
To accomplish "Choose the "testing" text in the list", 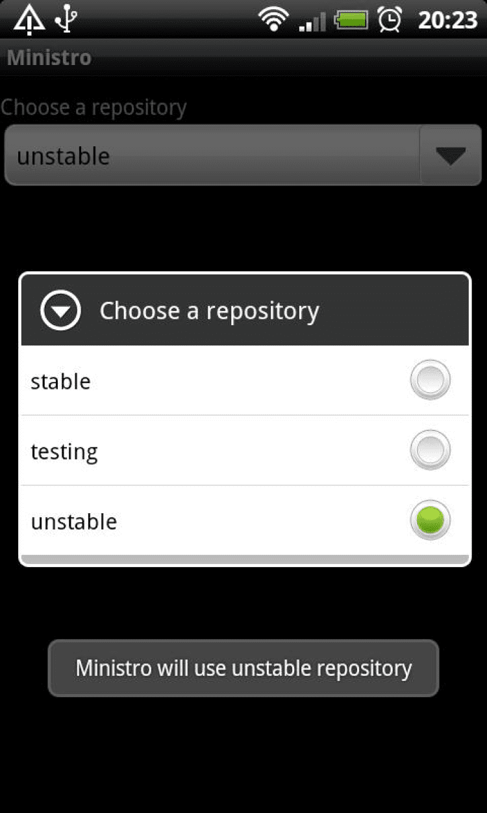I will pos(64,451).
